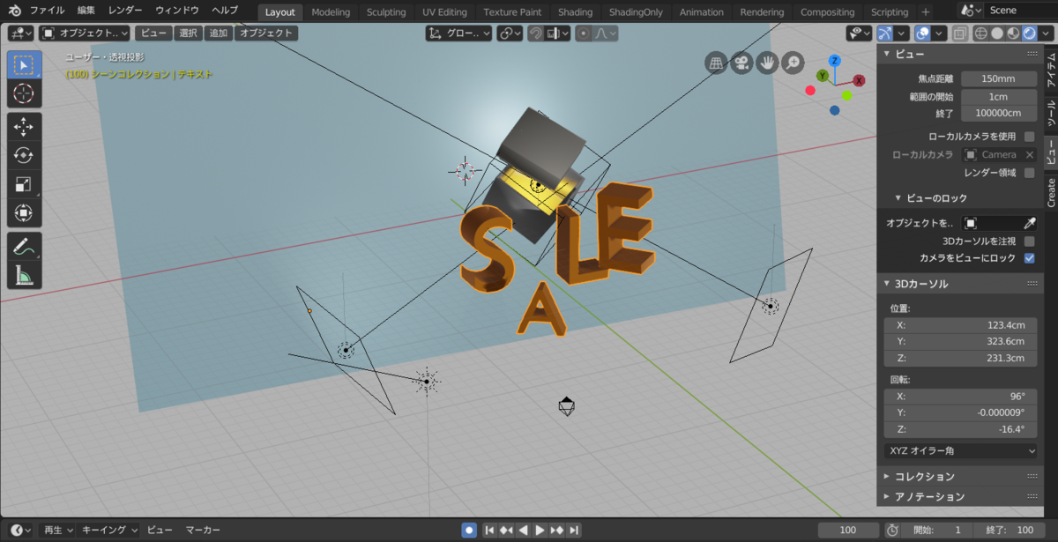
Task: Open the オブジェクト menu in viewport header
Action: click(x=266, y=33)
